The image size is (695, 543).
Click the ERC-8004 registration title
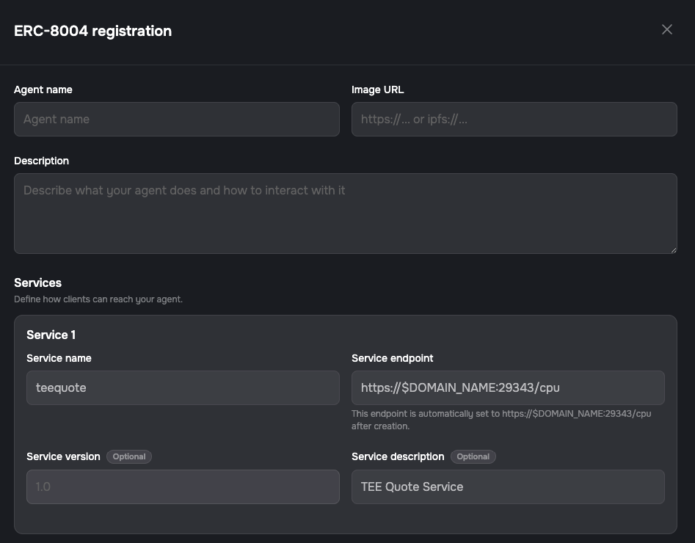(x=92, y=31)
